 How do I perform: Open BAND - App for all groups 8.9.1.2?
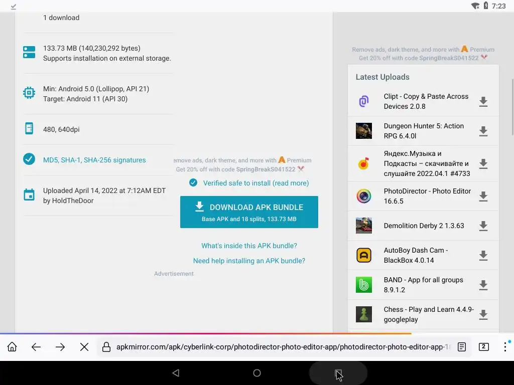pos(423,285)
